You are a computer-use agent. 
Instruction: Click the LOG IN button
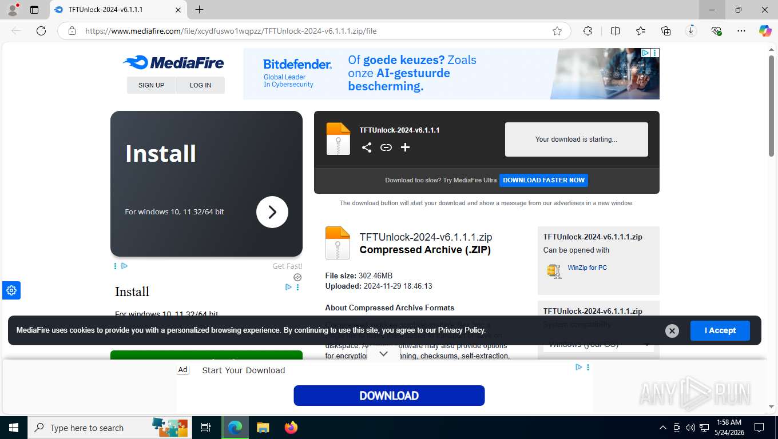coord(200,85)
